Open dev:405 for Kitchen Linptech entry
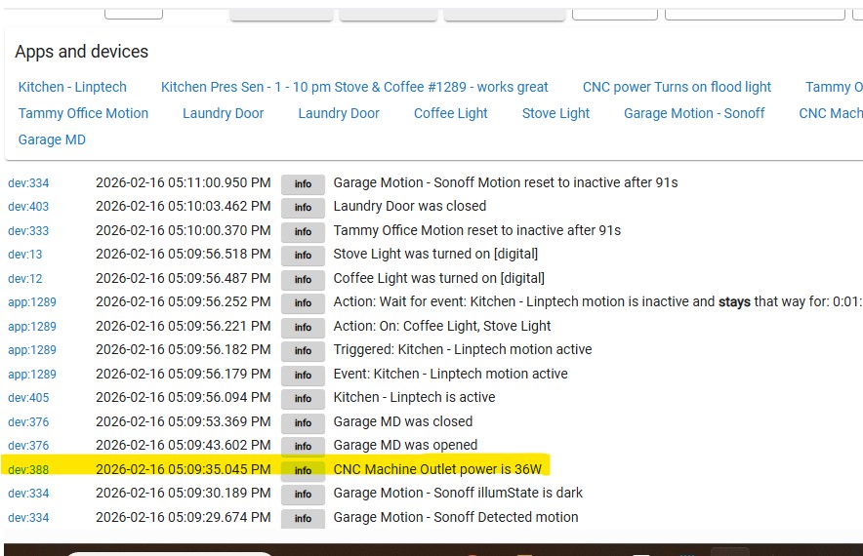The width and height of the screenshot is (863, 556). tap(28, 398)
